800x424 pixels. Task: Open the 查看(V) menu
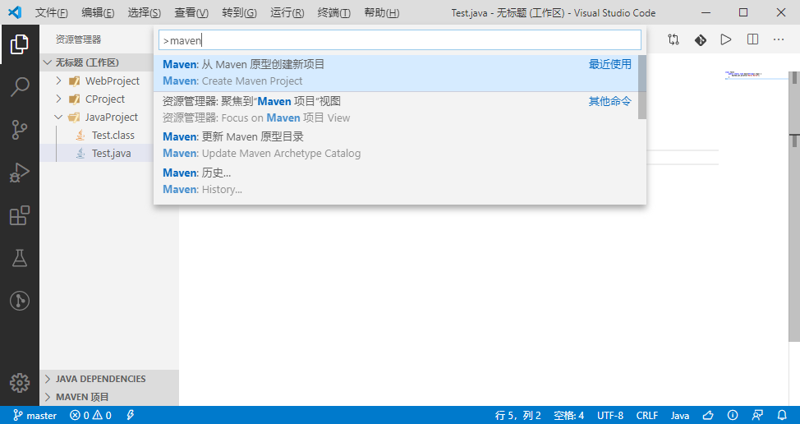point(191,13)
